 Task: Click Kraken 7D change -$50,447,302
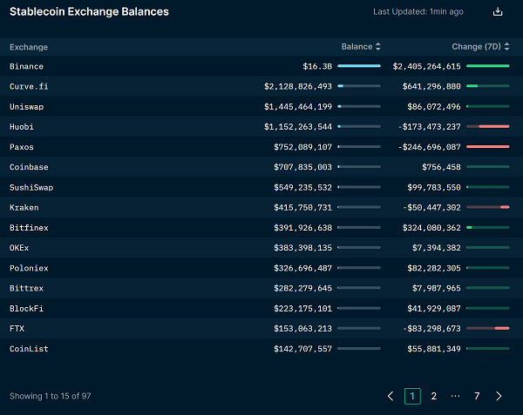pyautogui.click(x=431, y=208)
